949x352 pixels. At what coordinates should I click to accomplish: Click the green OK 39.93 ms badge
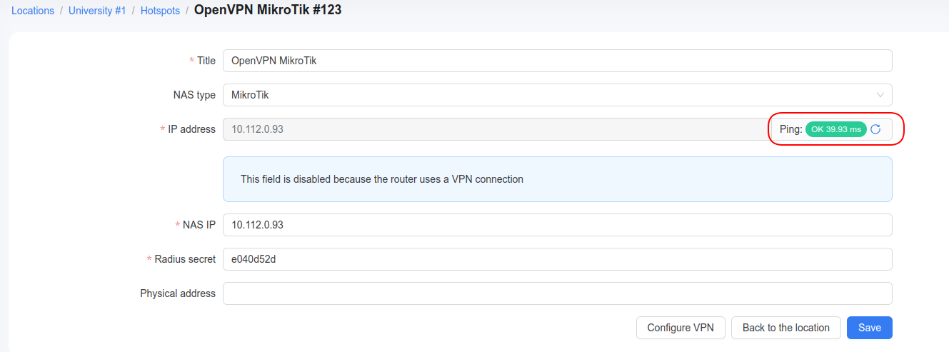pyautogui.click(x=836, y=129)
